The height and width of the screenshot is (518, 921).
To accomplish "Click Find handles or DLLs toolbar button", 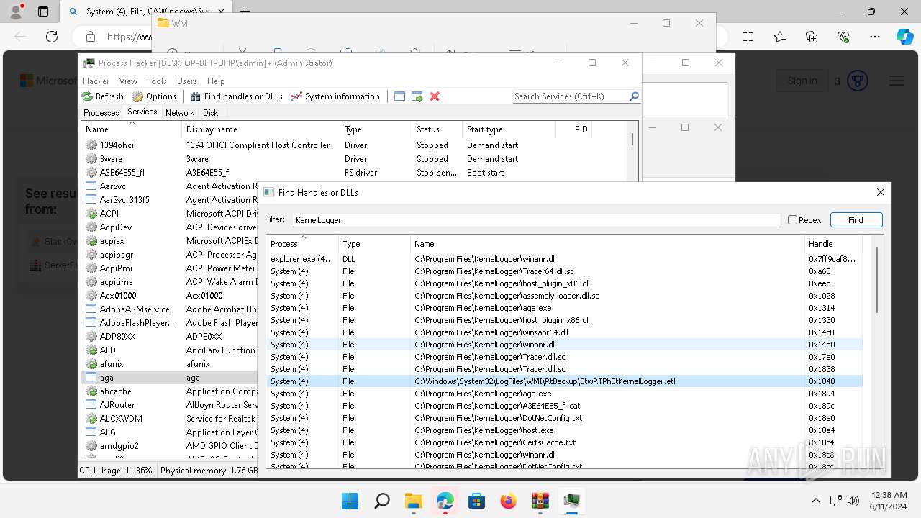I will [x=236, y=96].
